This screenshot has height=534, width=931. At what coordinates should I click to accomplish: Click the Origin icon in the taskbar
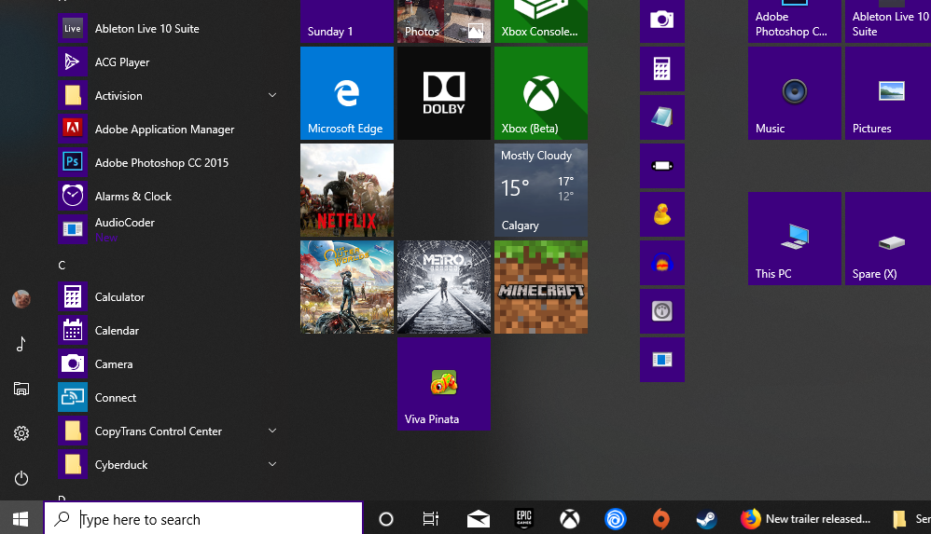click(660, 519)
